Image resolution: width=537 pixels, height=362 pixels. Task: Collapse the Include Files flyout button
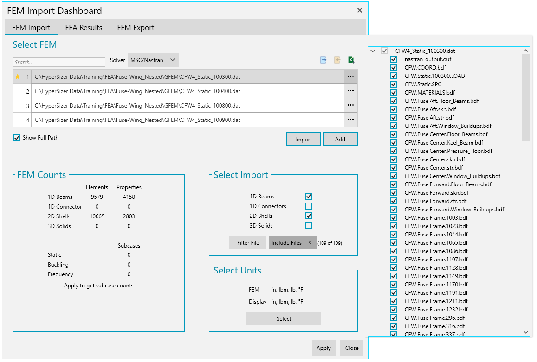pos(292,242)
